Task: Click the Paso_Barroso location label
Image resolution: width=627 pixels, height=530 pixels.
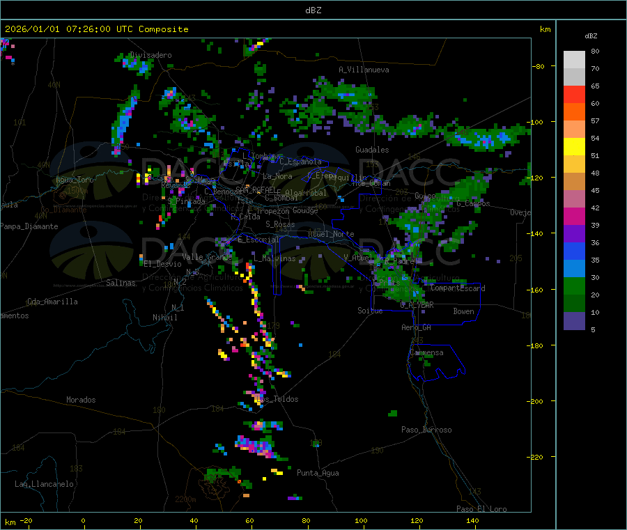Action: coord(426,430)
